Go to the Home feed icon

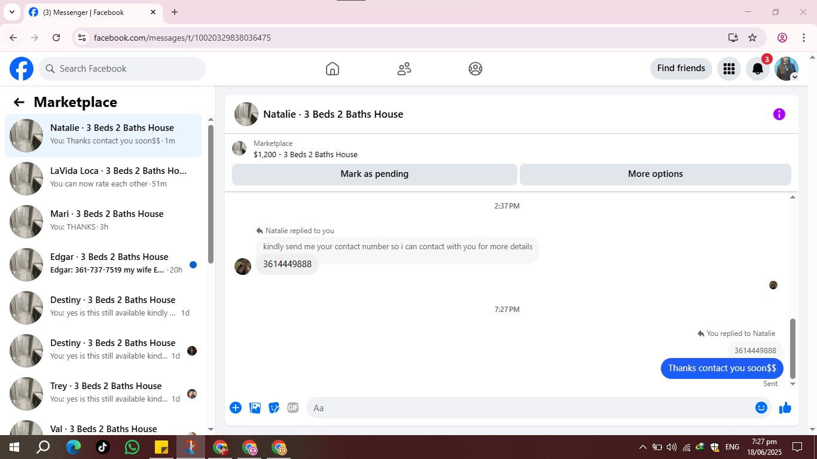333,69
